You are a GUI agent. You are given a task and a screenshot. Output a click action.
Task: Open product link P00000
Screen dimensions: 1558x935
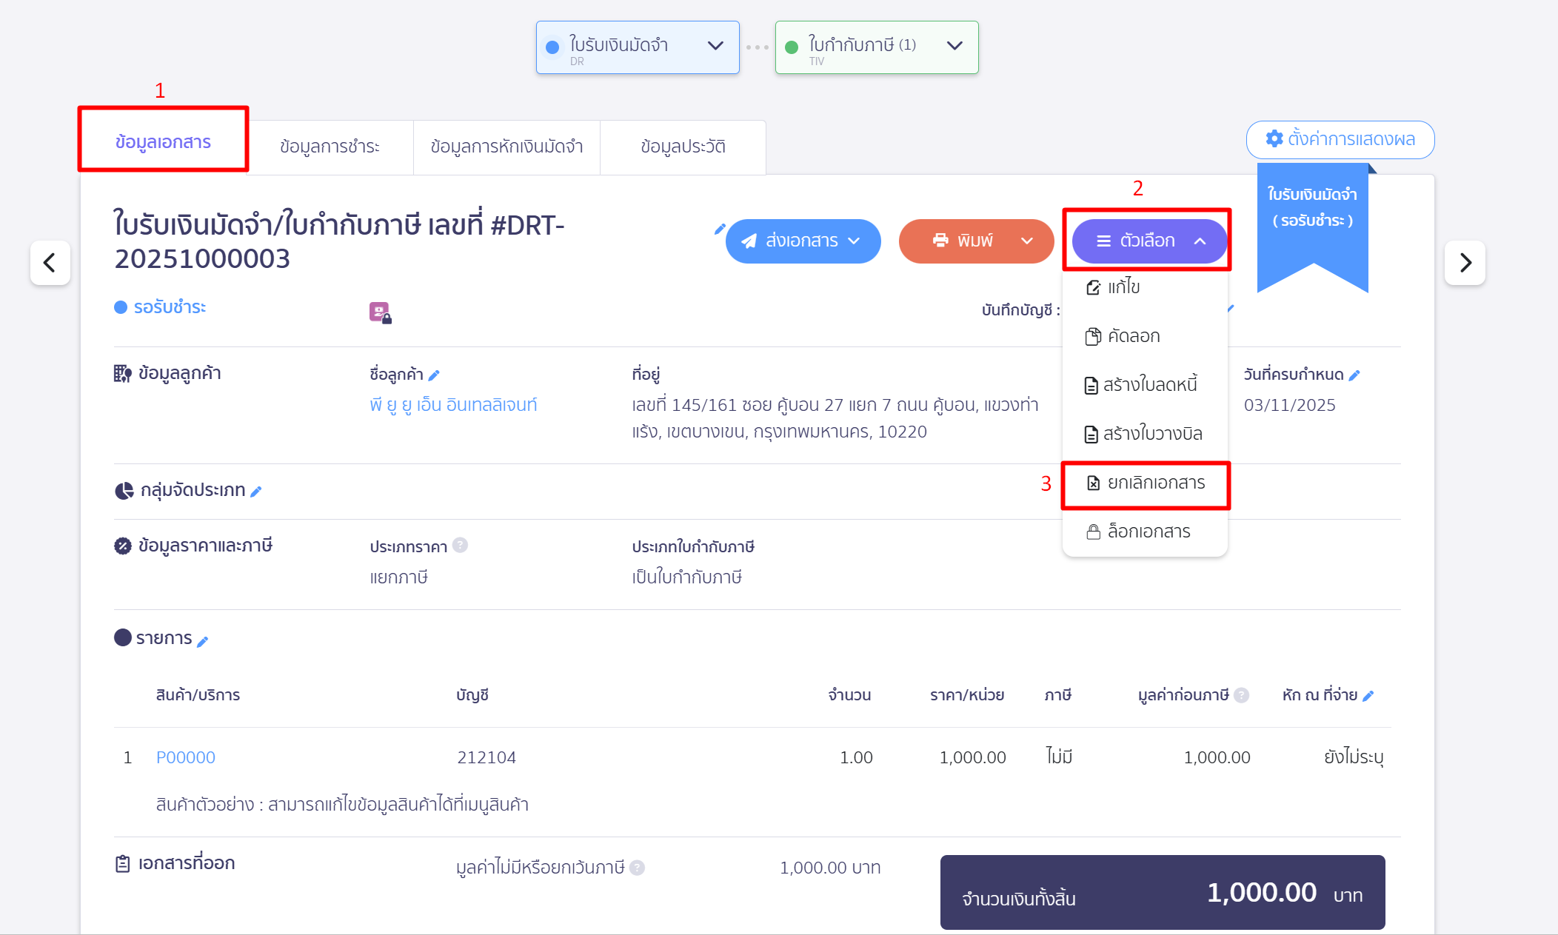pos(186,757)
